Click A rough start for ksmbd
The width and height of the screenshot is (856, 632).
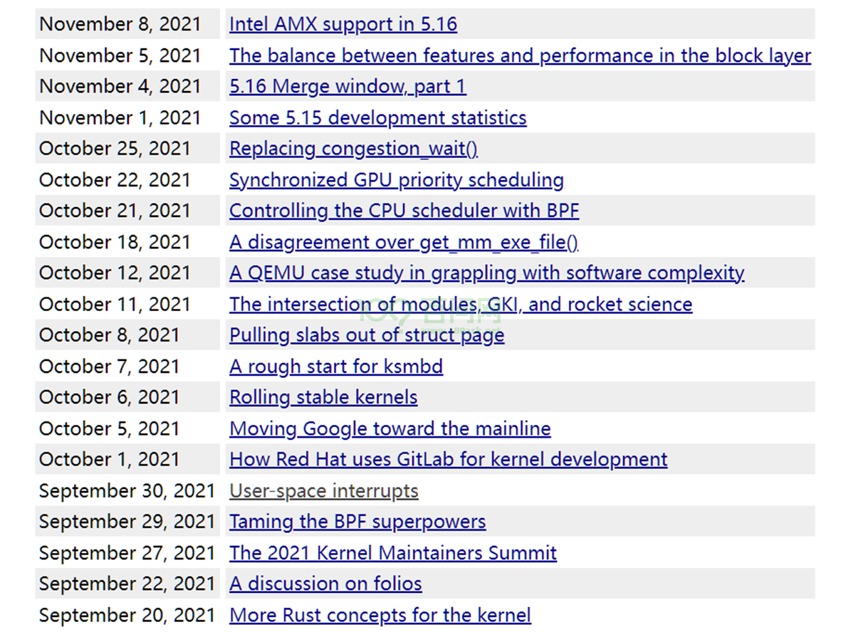(x=335, y=367)
